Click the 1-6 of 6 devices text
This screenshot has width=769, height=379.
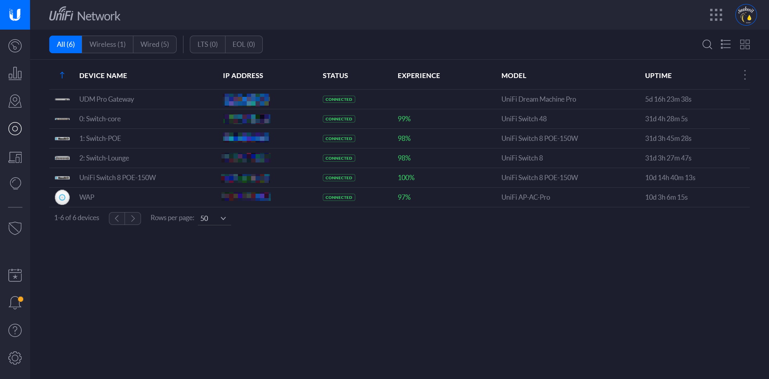[x=76, y=218]
